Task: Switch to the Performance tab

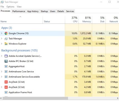Action: pos(19,11)
